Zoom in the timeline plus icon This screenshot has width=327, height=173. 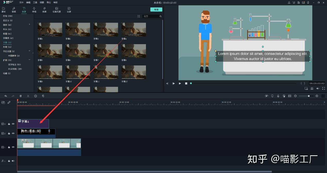pyautogui.click(x=317, y=96)
